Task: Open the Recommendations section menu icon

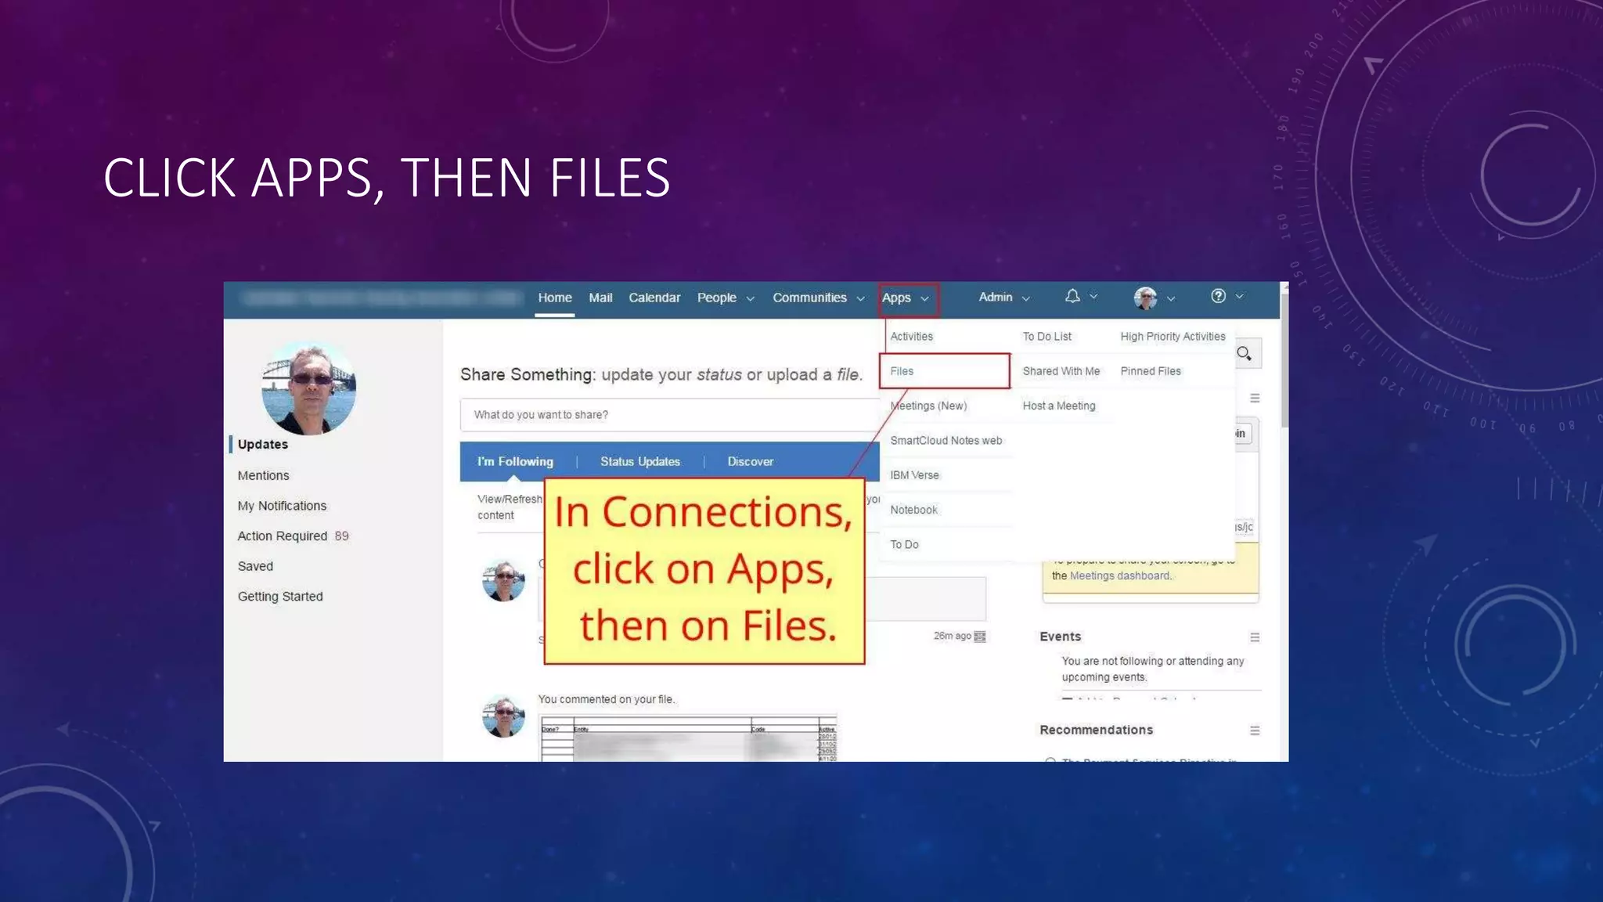Action: pos(1255,731)
